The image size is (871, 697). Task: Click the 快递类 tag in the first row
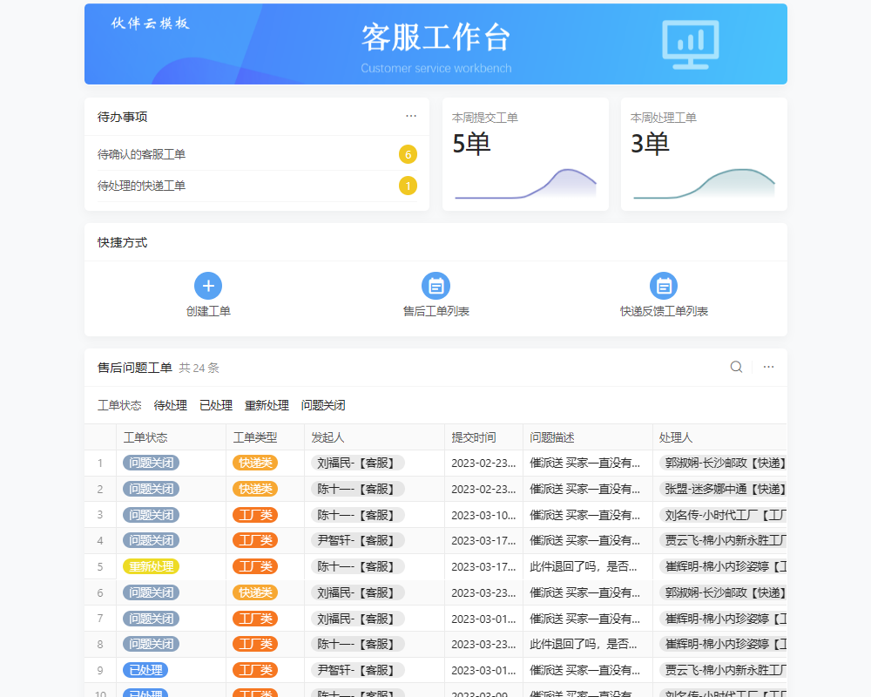(x=254, y=462)
